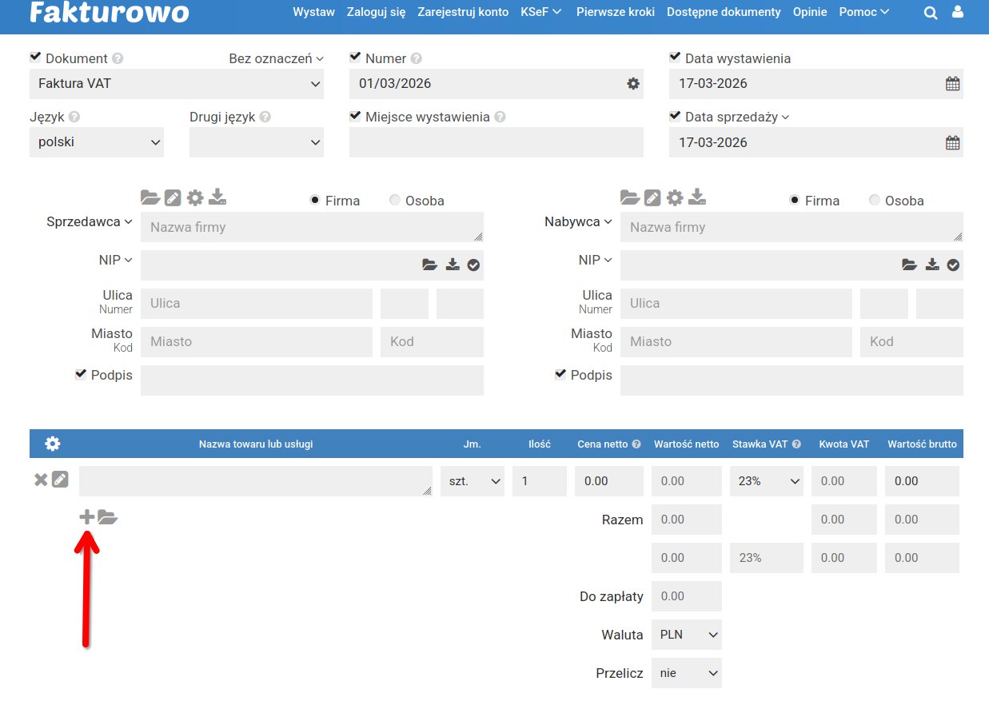Open the Pomoc menu
Screen dimensions: 989x701
(x=863, y=12)
